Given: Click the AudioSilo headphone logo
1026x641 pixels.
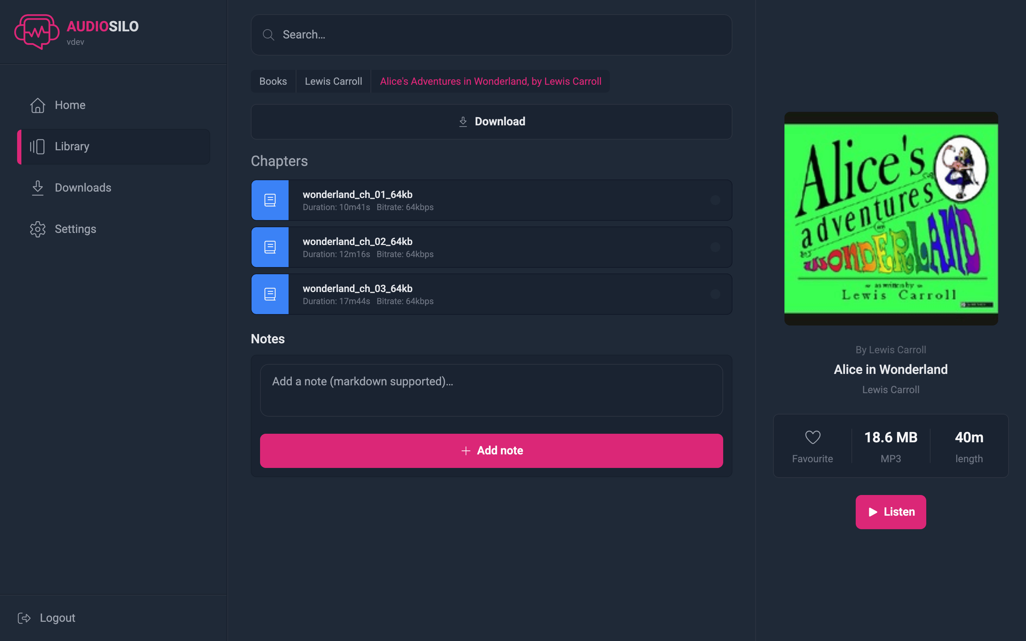Looking at the screenshot, I should pyautogui.click(x=37, y=32).
